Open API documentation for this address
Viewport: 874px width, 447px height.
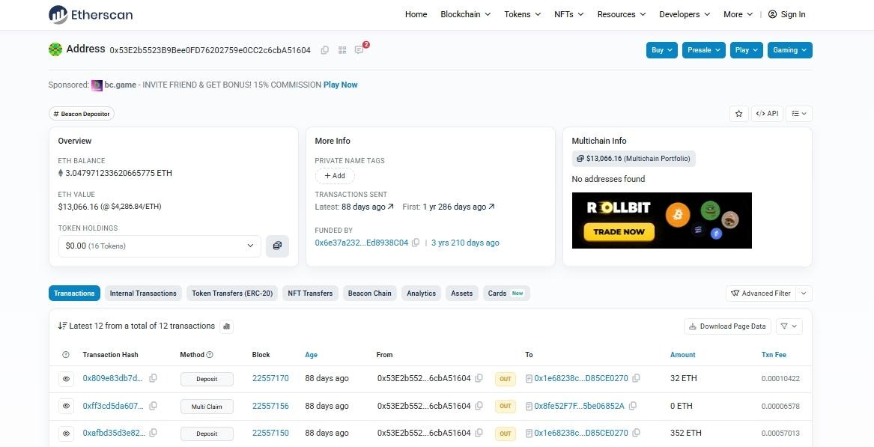click(767, 113)
